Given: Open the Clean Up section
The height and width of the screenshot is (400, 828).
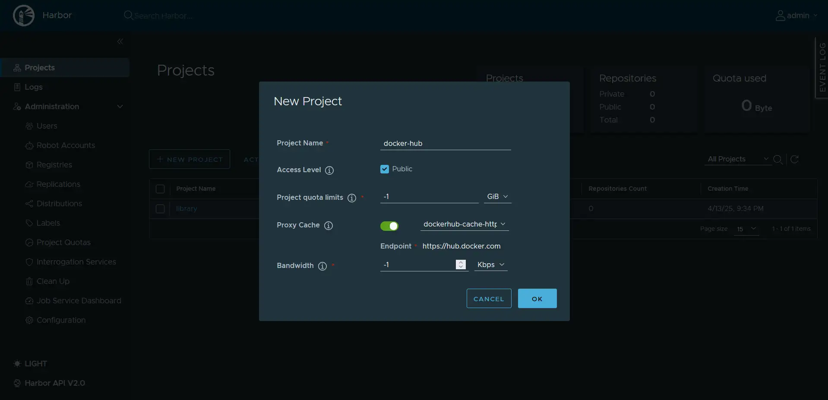Looking at the screenshot, I should coord(53,281).
